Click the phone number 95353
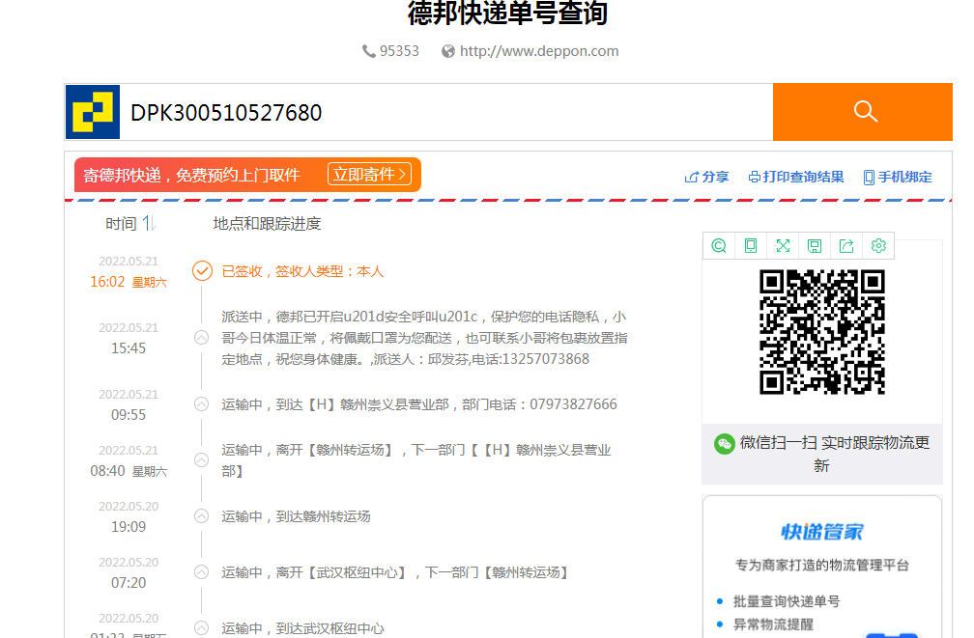 point(399,51)
